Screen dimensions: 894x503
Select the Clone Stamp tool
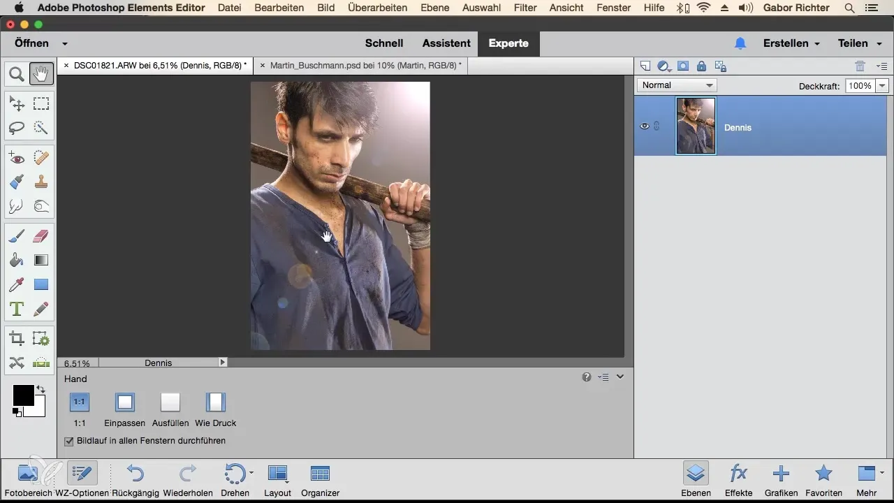click(41, 182)
